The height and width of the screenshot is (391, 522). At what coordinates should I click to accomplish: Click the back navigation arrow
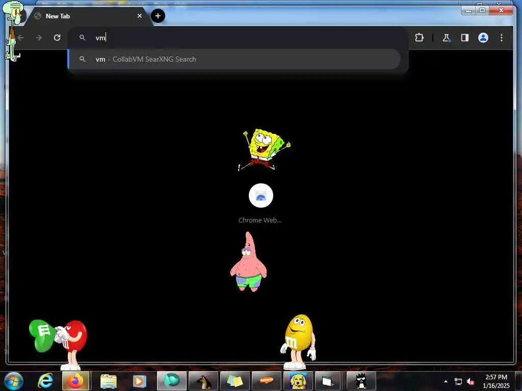pos(21,38)
